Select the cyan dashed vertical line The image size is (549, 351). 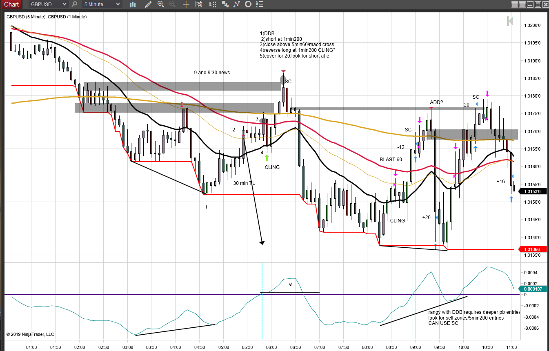click(x=262, y=301)
